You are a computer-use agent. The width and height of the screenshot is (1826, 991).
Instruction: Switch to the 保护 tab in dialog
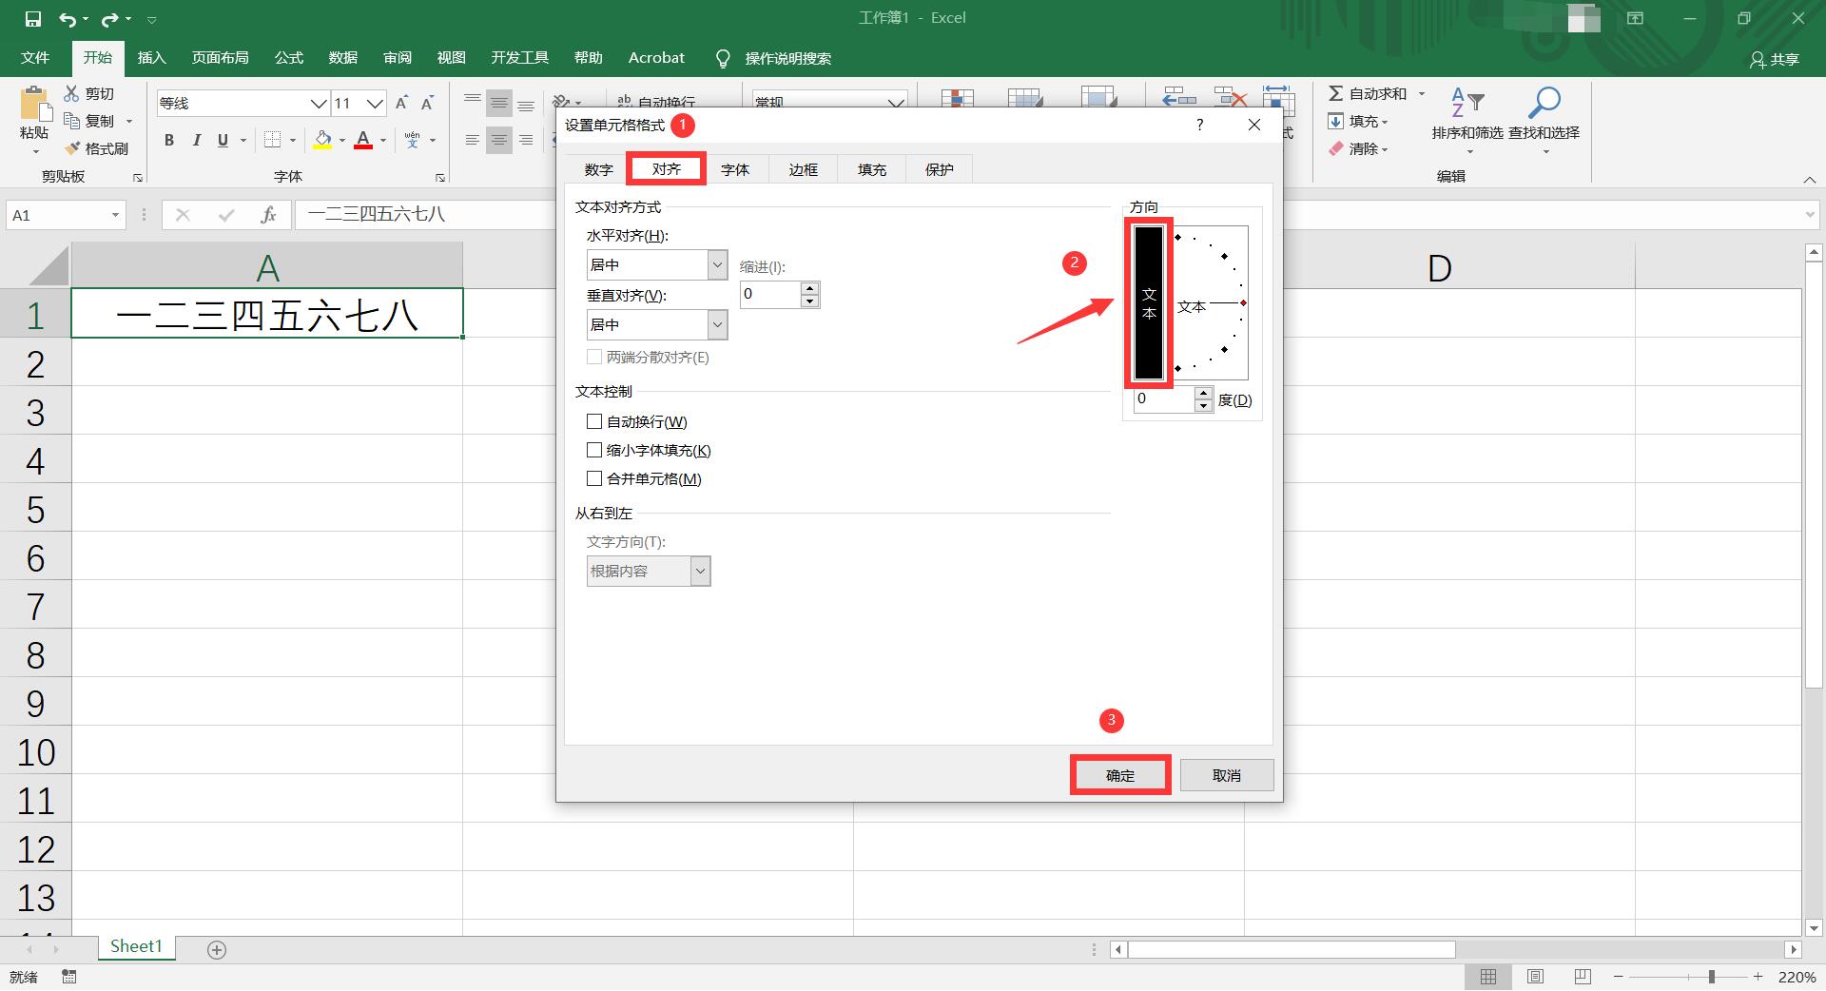[940, 169]
